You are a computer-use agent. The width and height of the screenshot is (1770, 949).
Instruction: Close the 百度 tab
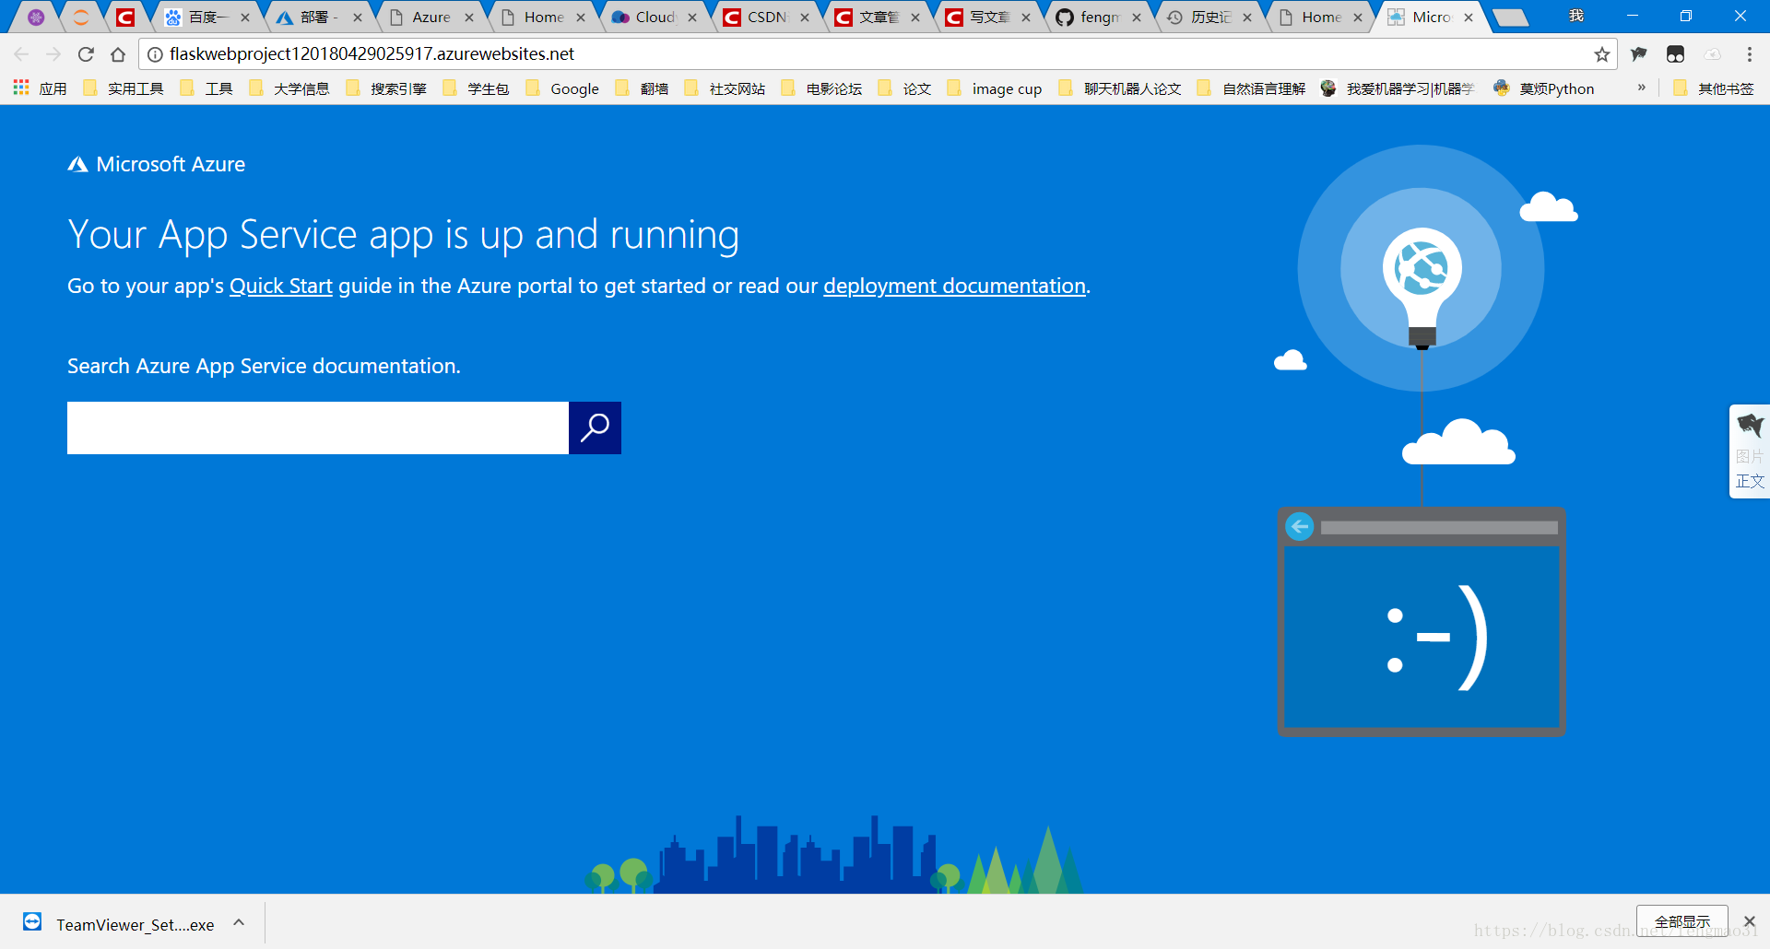tap(245, 18)
